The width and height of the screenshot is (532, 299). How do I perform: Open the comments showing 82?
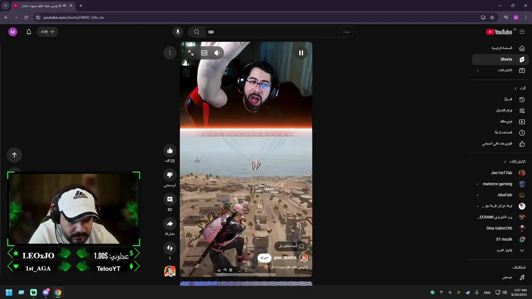coord(170,199)
